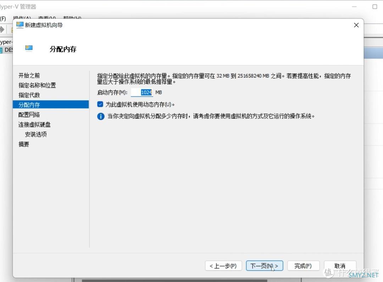The image size is (383, 282).
Task: Click the 启动内存 input field
Action: point(142,92)
